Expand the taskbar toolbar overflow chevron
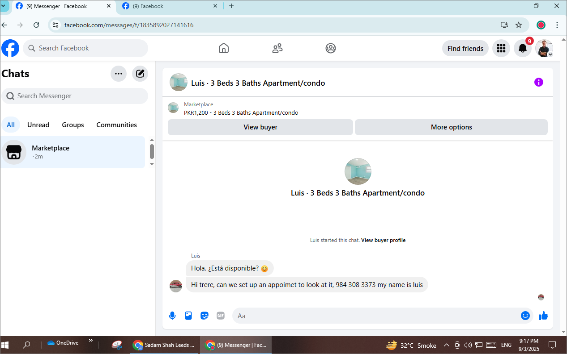Image resolution: width=567 pixels, height=354 pixels. 91,341
